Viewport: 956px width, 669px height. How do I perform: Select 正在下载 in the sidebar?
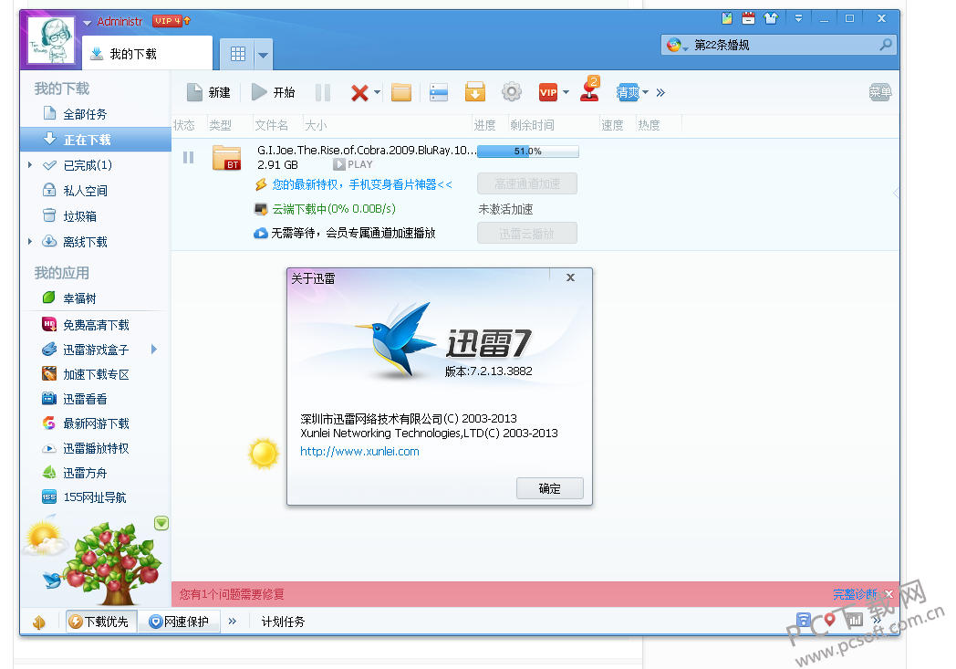(x=96, y=140)
